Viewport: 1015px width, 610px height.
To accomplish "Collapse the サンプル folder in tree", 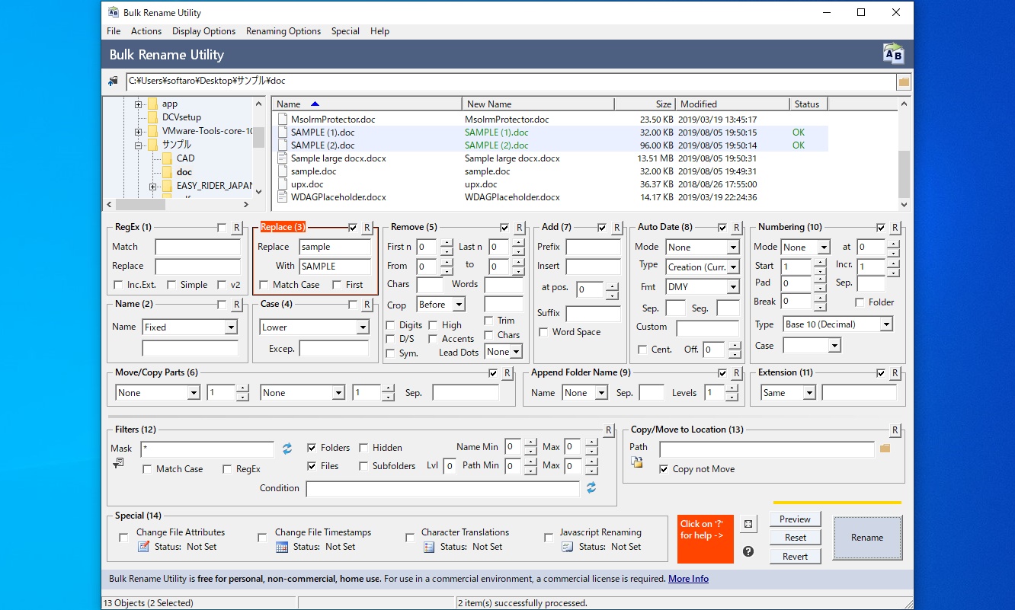I will coord(138,145).
